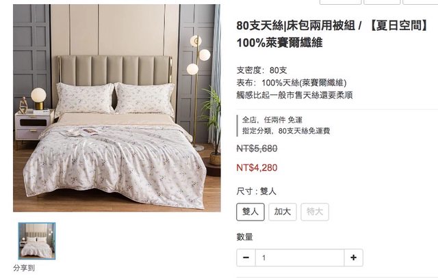
Task: Click the crossed-out price NT$5,680
Action: point(257,148)
